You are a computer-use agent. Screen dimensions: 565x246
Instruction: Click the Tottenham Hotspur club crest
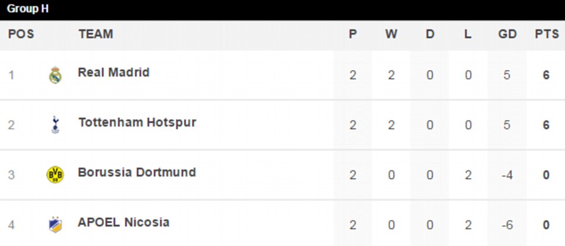point(55,124)
